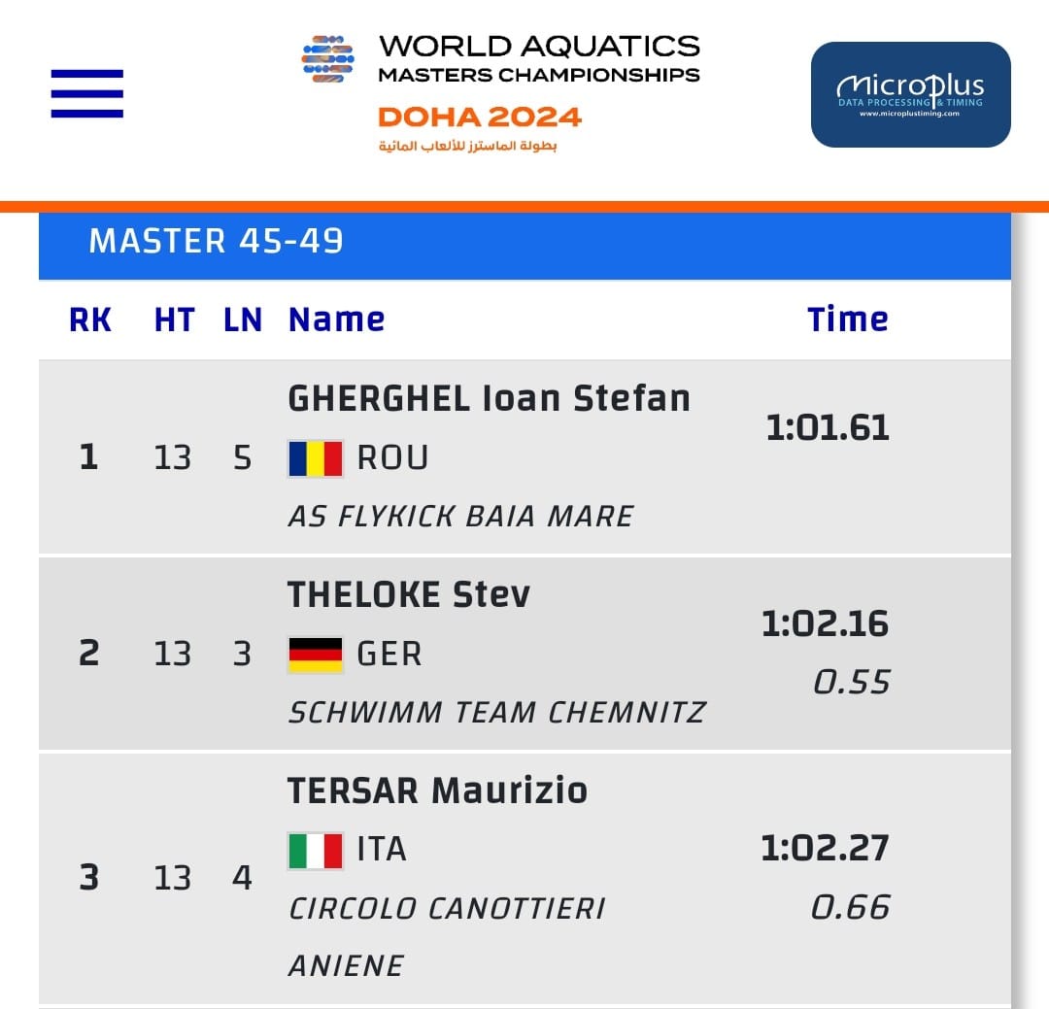Open the Microplus timing logo link
Viewport: 1049px width, 1009px height.
coord(910,94)
